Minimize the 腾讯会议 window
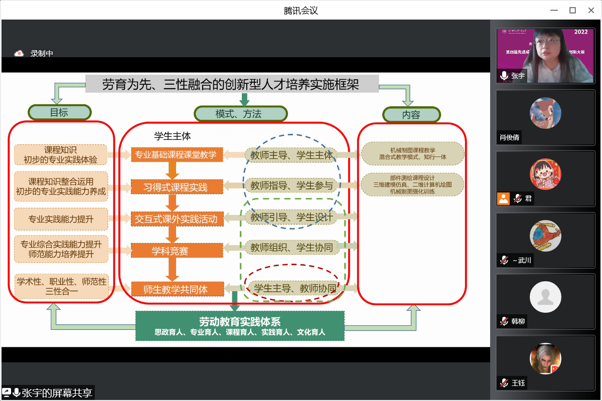The width and height of the screenshot is (602, 401). [554, 10]
